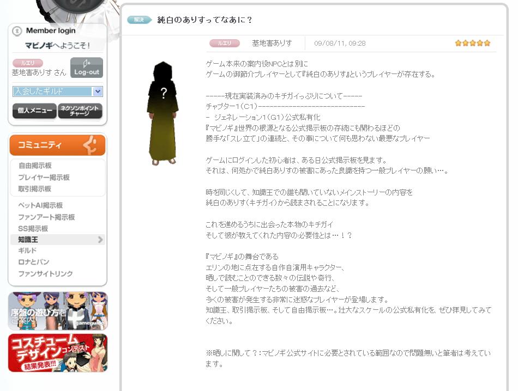Click the 解決 status badge
Viewport: 518px width, 391px height.
pyautogui.click(x=139, y=20)
